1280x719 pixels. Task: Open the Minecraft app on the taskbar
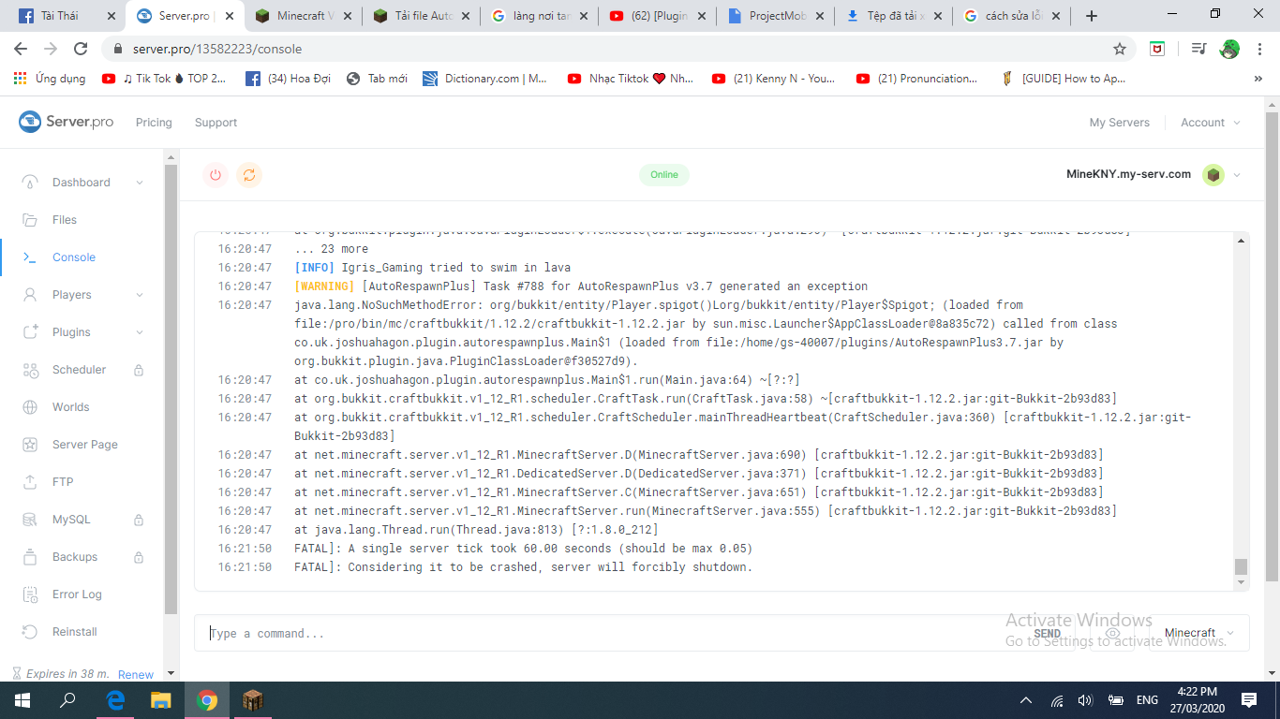tap(254, 700)
